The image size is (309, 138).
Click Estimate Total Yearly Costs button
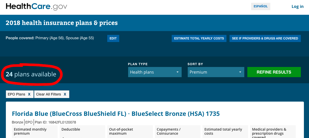coord(199,38)
